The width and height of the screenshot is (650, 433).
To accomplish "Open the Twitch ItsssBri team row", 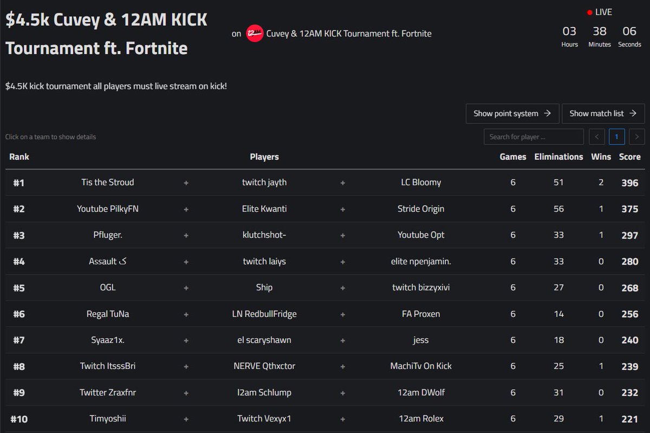I will tap(325, 366).
